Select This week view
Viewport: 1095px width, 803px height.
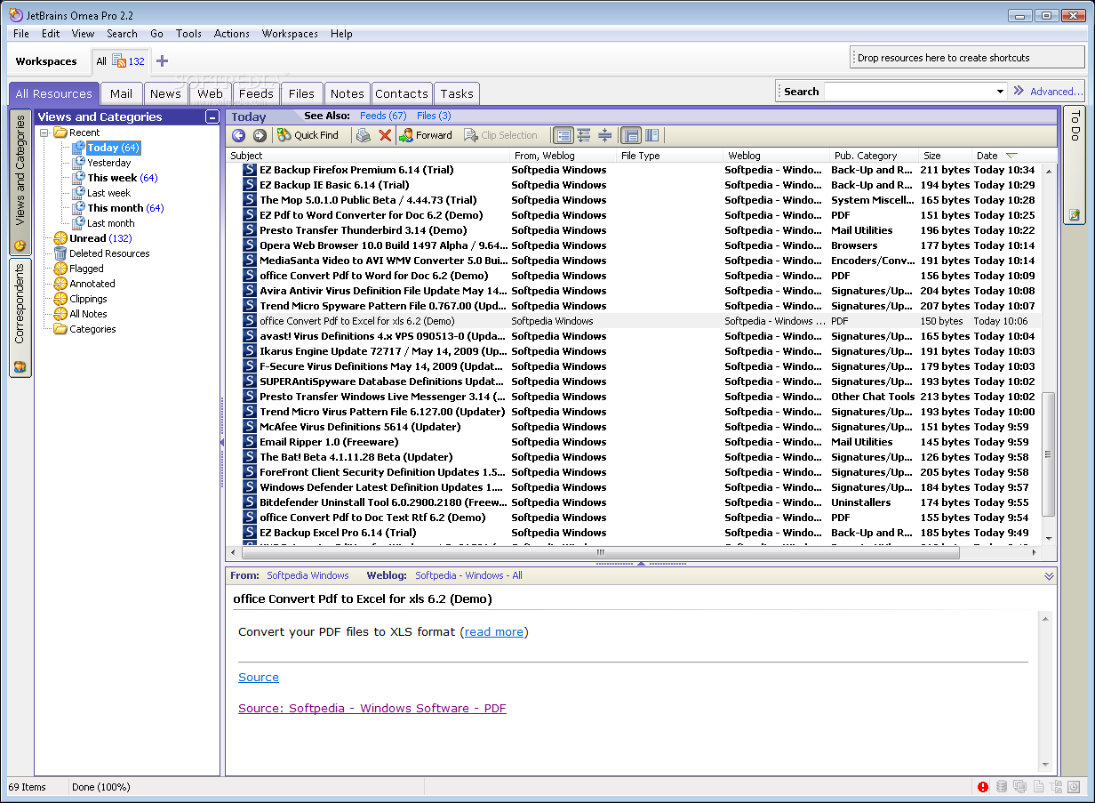point(122,178)
